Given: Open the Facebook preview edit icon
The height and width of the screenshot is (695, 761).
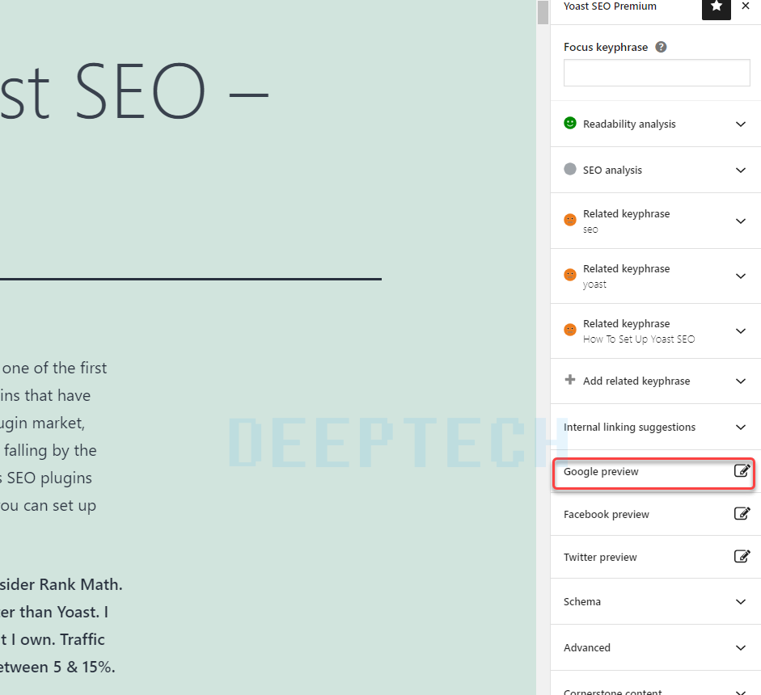Looking at the screenshot, I should pos(742,513).
